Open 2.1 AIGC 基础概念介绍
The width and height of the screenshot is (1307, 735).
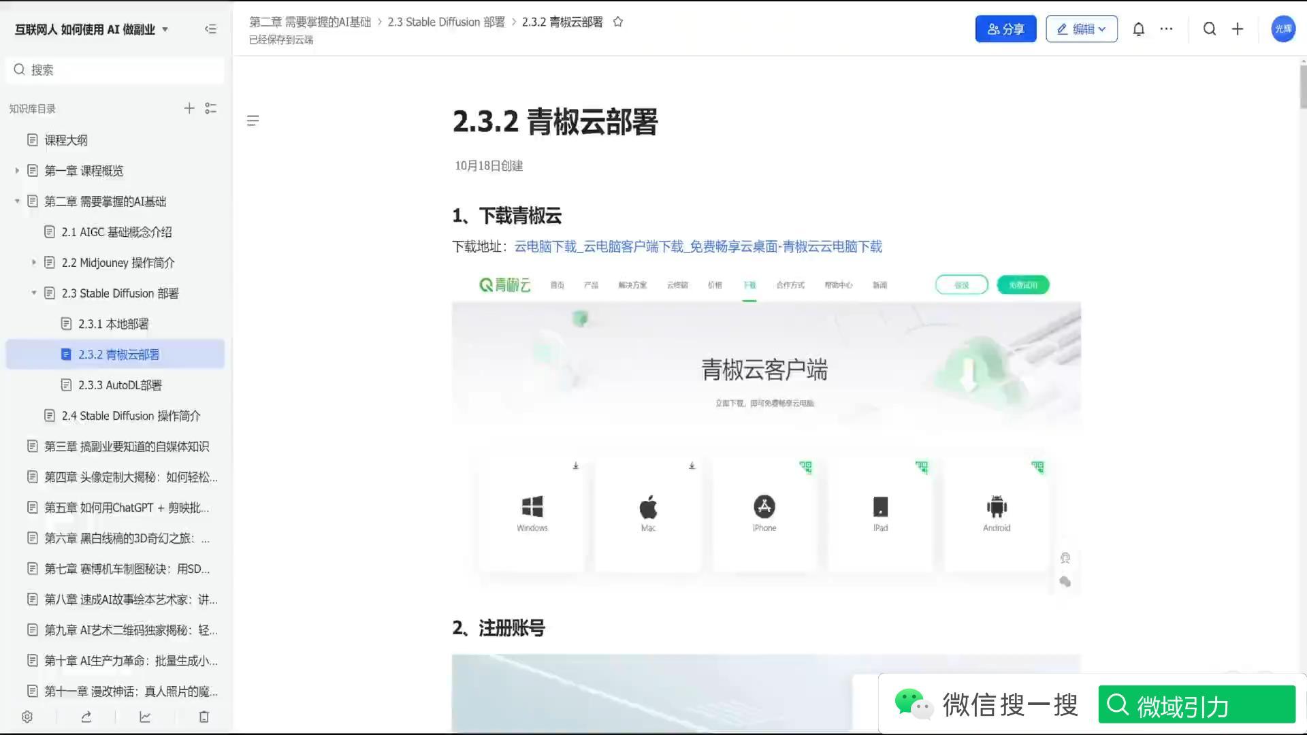pyautogui.click(x=115, y=232)
